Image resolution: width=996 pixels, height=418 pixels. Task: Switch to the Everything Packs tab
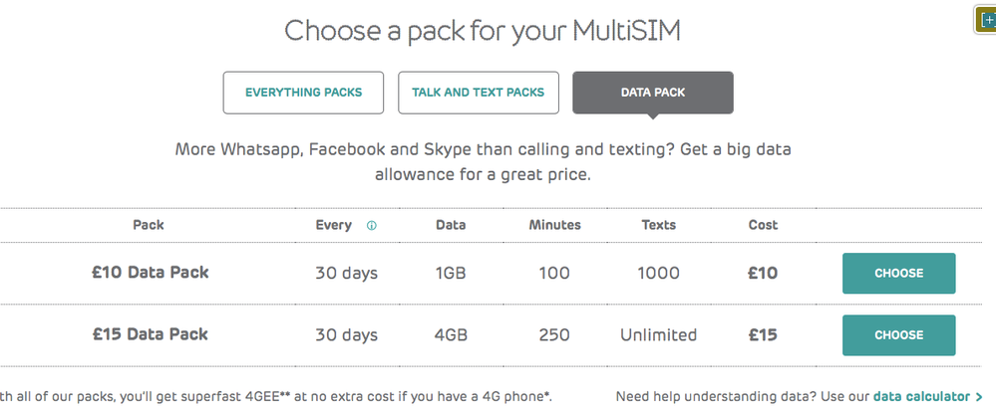pos(303,93)
